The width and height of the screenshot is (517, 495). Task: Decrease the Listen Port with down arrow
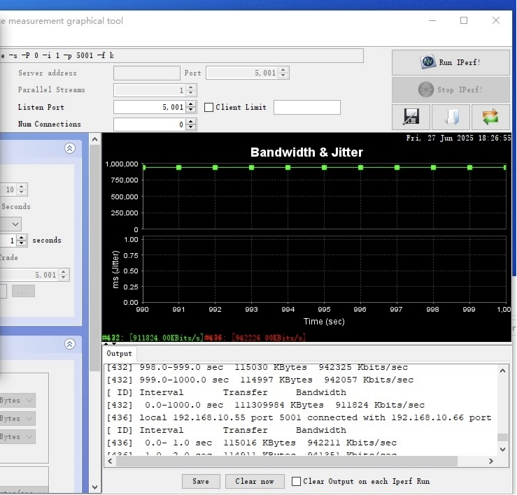[191, 110]
